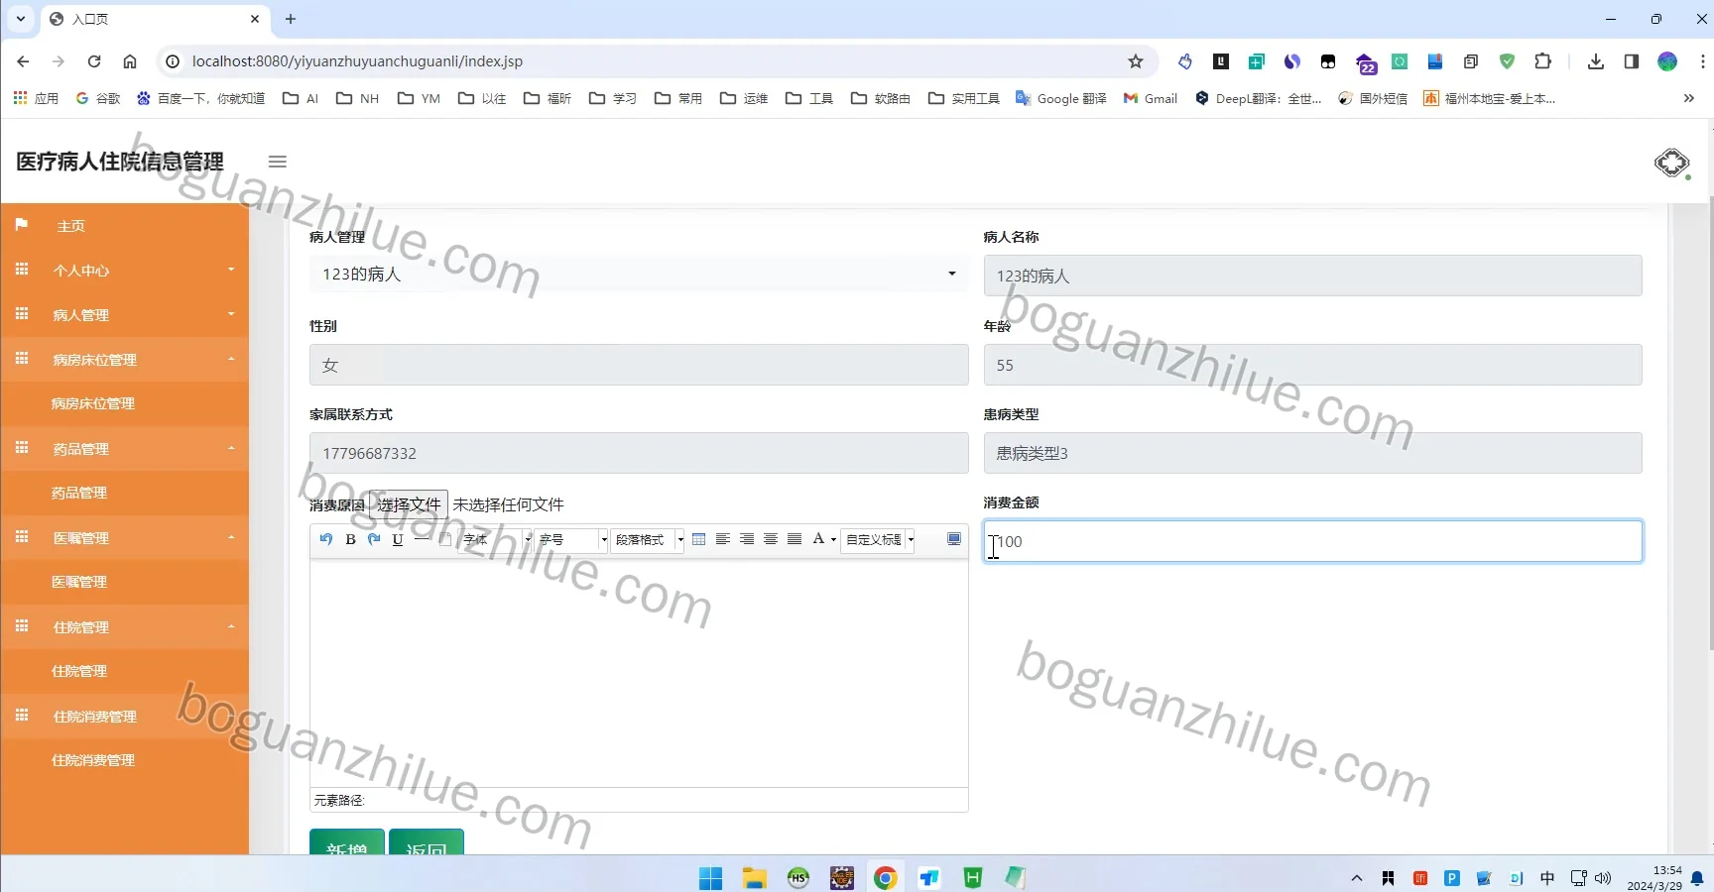Click the font color 'A' icon

pos(818,539)
